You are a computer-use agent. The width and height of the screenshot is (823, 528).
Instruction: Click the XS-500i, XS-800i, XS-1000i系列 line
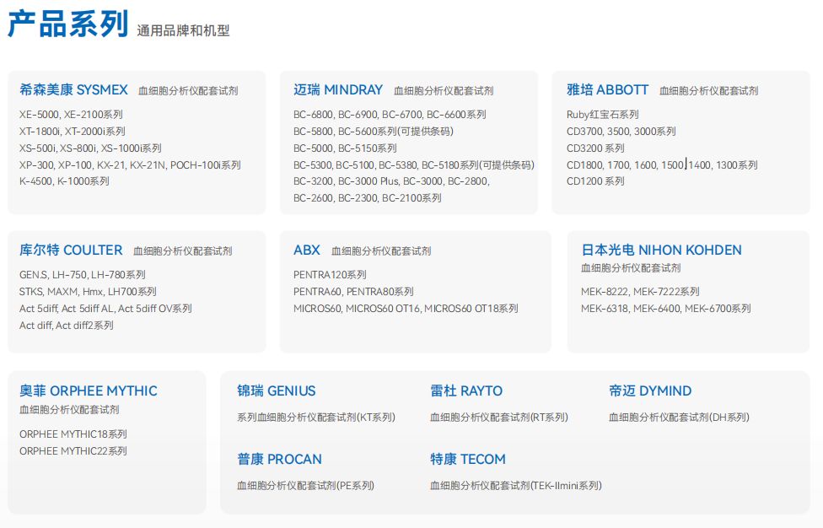pyautogui.click(x=90, y=148)
